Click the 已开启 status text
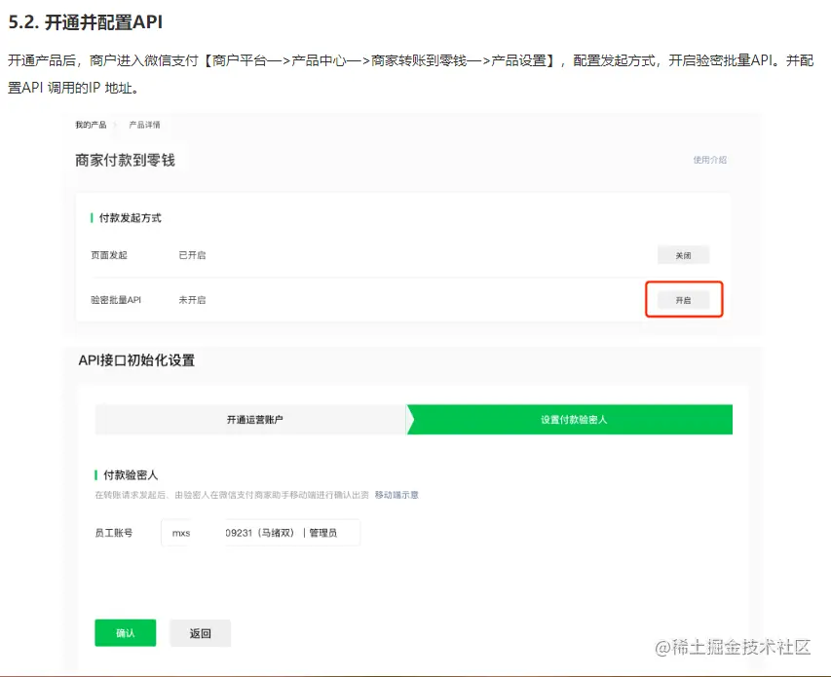The image size is (831, 677). click(x=192, y=255)
